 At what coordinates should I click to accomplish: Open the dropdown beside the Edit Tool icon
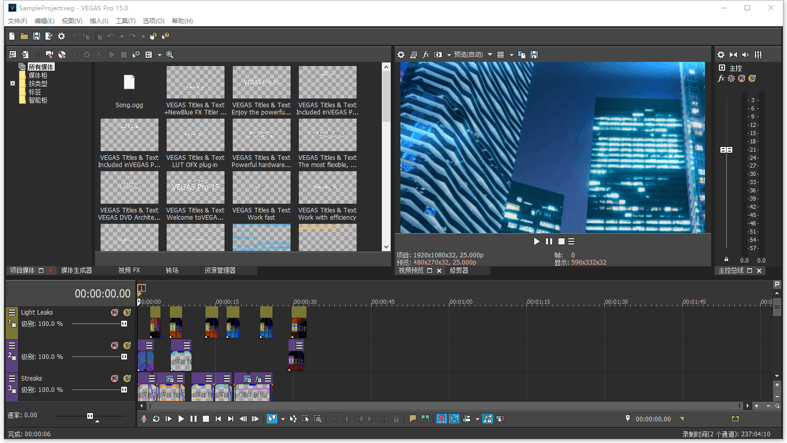(283, 419)
